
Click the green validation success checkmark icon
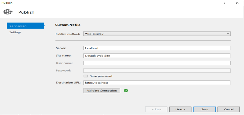point(126,90)
